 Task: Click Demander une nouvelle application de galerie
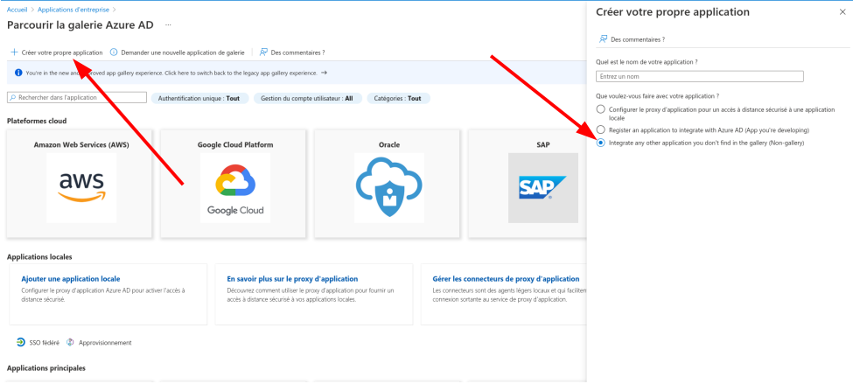tap(183, 52)
